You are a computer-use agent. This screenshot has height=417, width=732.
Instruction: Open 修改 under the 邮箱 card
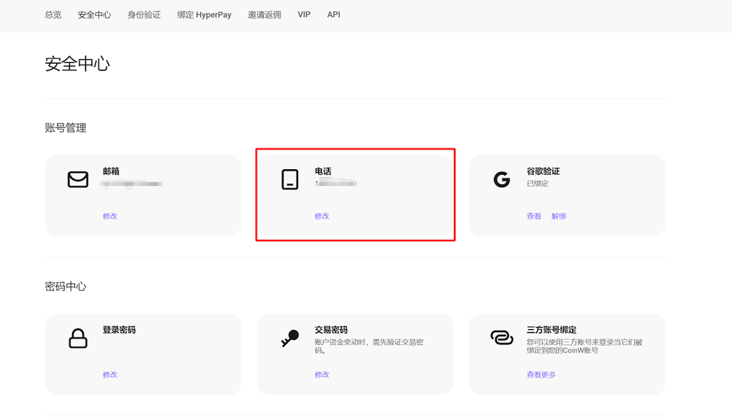110,216
